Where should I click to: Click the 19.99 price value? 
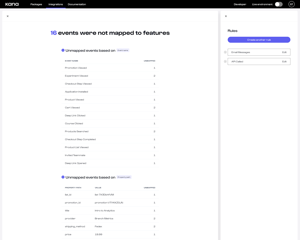coord(99,234)
